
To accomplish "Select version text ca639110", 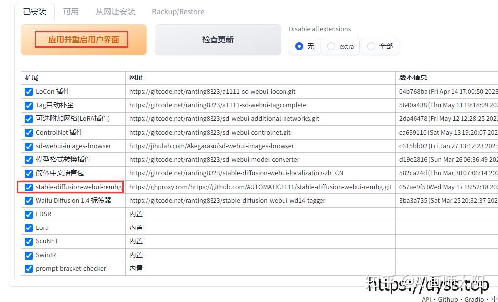I will pos(413,132).
